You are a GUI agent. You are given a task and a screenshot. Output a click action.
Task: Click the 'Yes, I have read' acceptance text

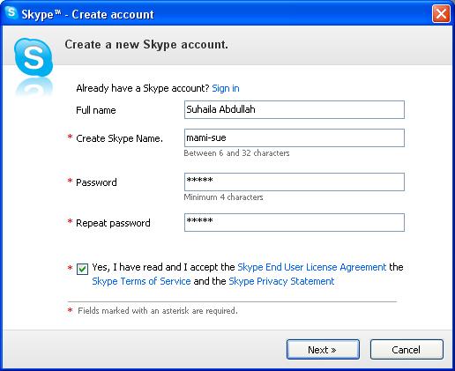coord(163,267)
